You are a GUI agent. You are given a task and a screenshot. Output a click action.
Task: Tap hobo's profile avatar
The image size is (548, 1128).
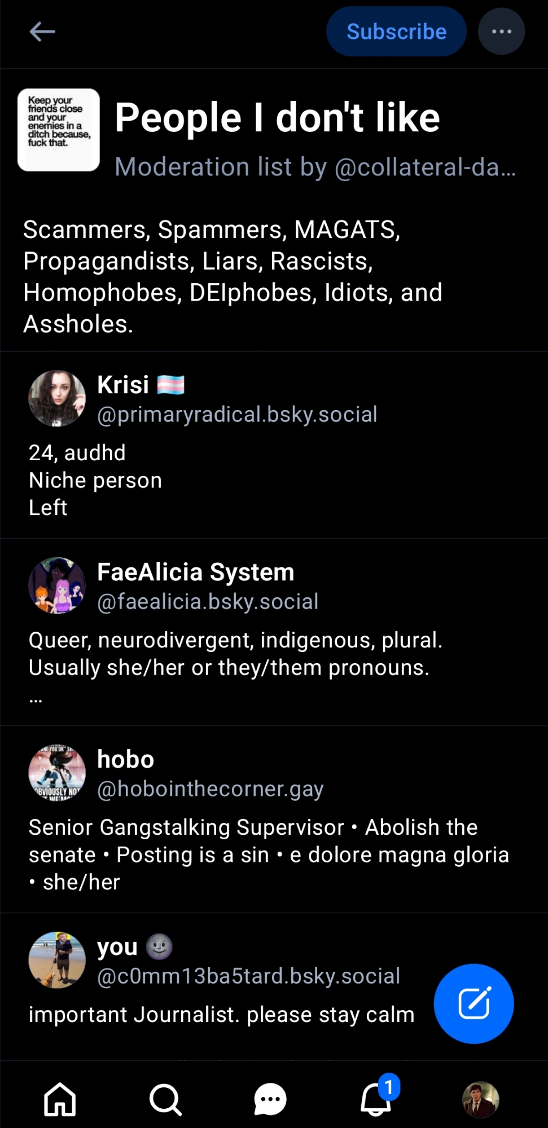click(57, 773)
